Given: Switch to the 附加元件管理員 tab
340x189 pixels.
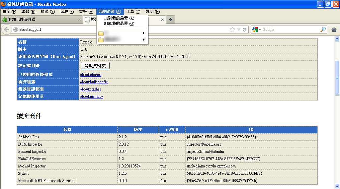Looking at the screenshot, I should click(x=40, y=20).
